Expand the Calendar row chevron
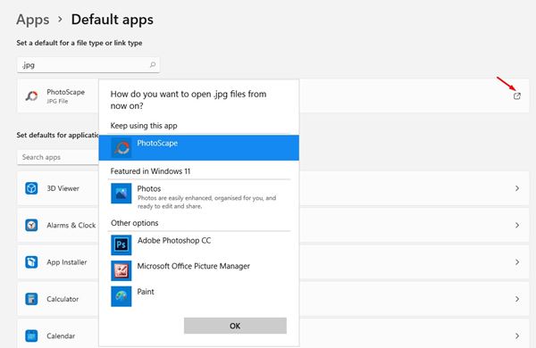Viewport: 536px width, 348px height. coord(517,336)
